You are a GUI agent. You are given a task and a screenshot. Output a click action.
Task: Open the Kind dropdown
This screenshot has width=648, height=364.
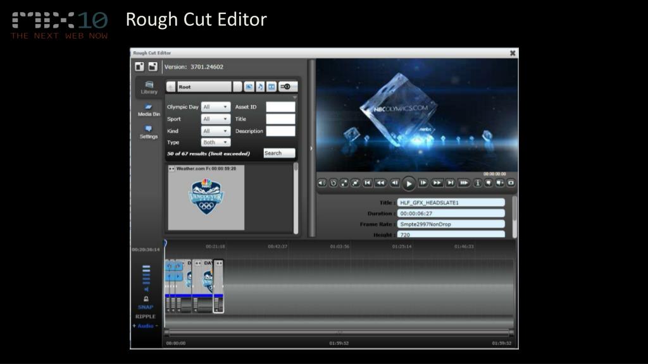point(216,131)
